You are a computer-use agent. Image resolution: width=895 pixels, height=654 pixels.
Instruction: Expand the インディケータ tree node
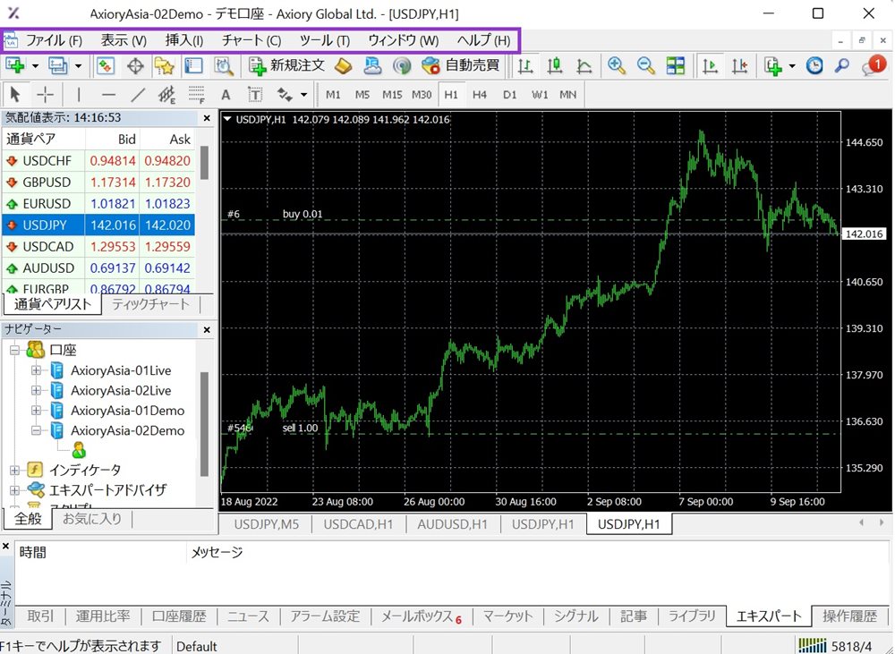click(x=15, y=470)
